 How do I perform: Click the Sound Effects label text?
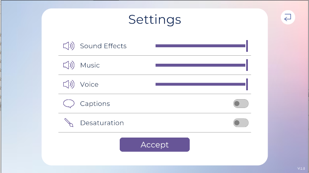(x=103, y=46)
